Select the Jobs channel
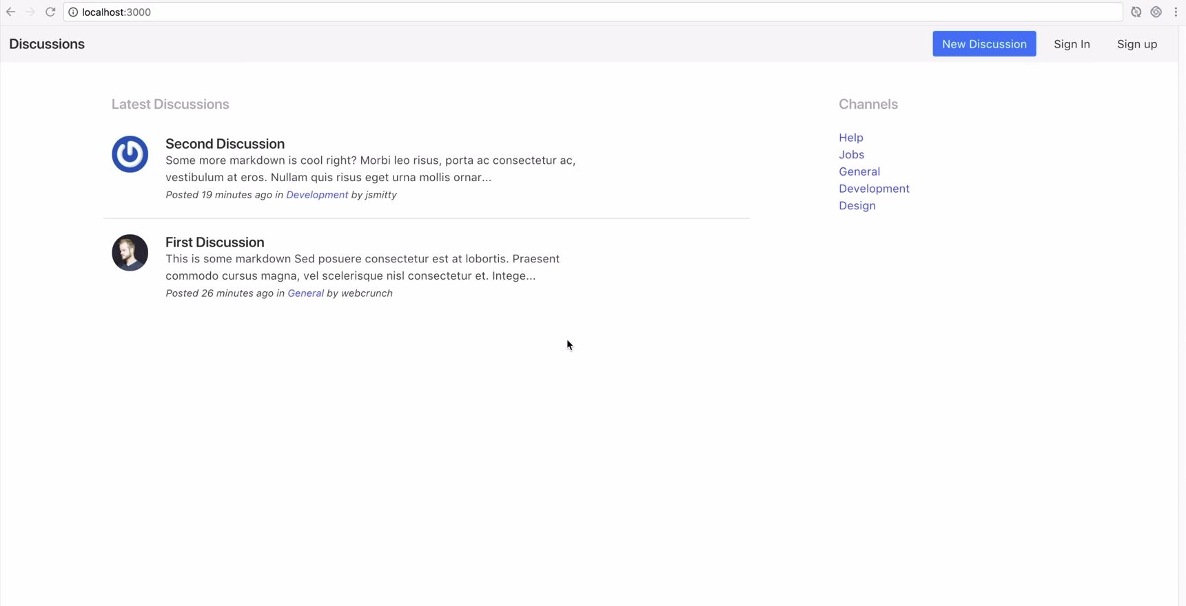Viewport: 1186px width, 606px height. click(851, 155)
